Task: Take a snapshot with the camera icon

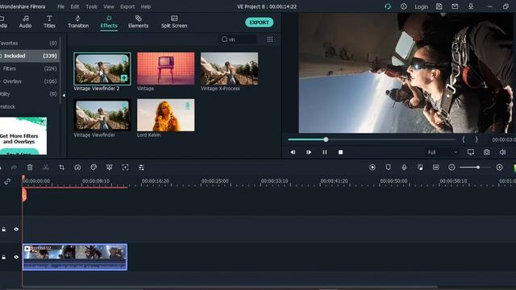Action: (487, 152)
